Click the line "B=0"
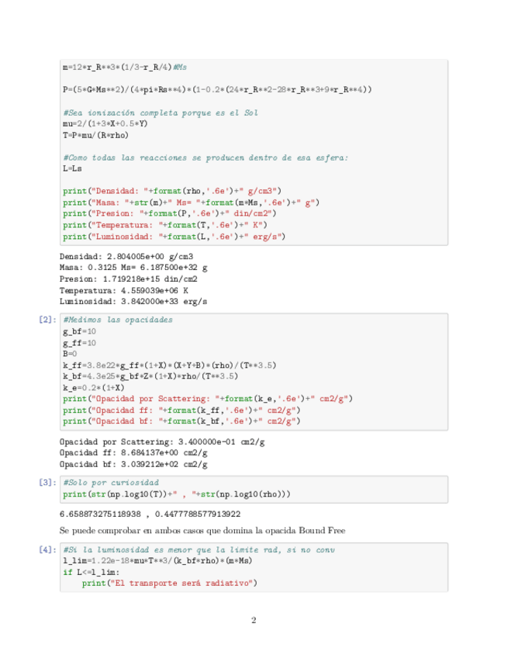Image resolution: width=508 pixels, height=658 pixels. coord(70,354)
